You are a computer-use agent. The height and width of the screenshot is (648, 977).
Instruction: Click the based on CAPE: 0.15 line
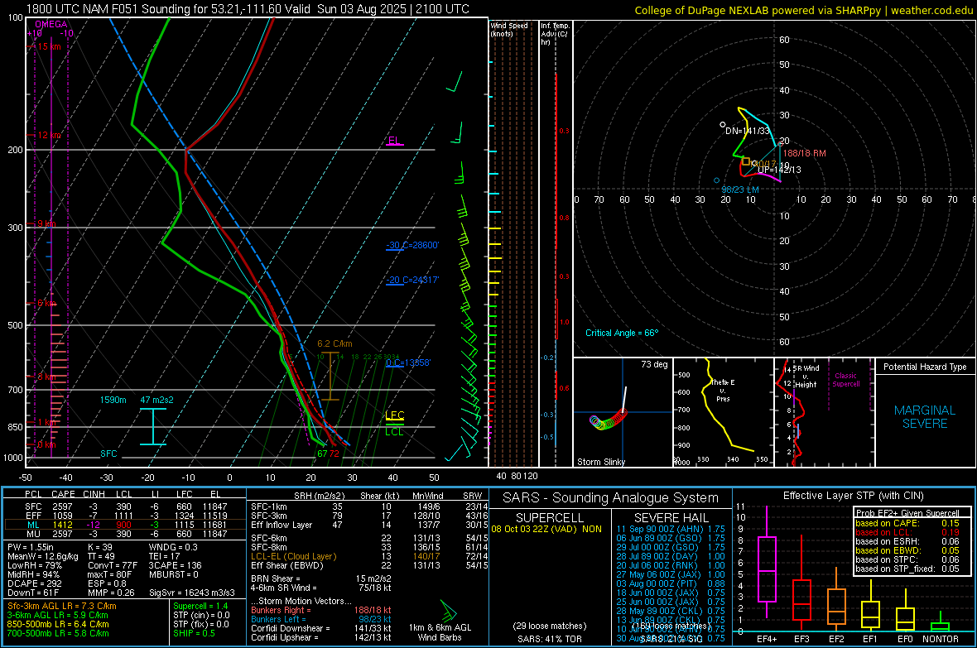907,523
